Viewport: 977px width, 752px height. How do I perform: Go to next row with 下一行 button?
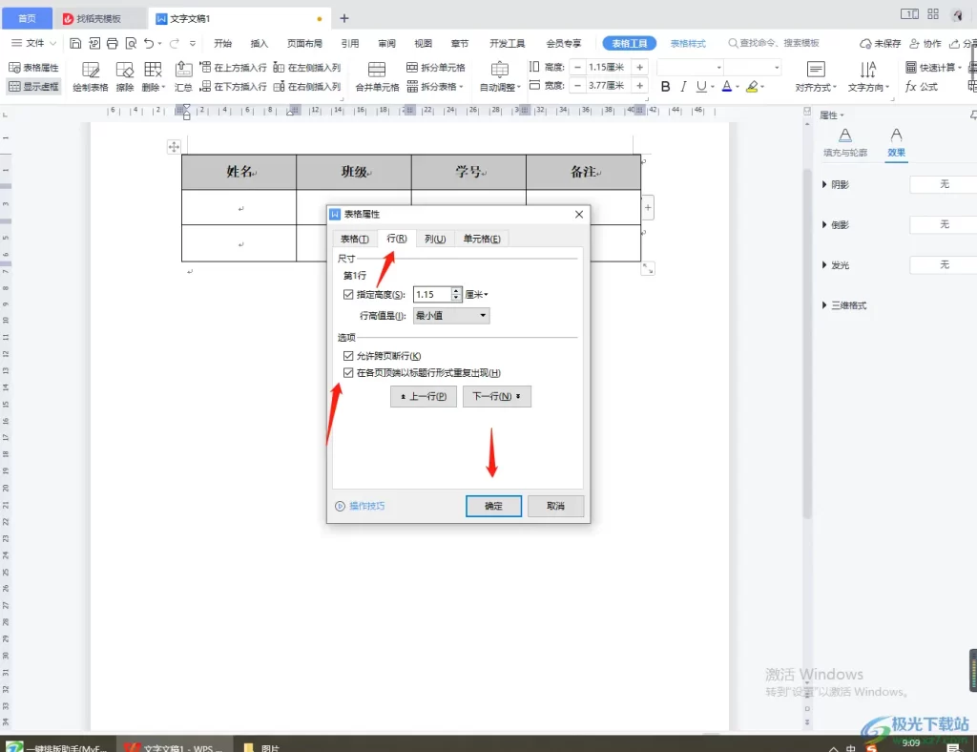pos(496,396)
